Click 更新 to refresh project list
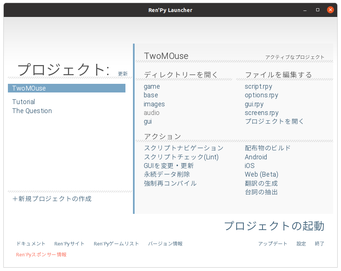The height and width of the screenshot is (271, 341). click(123, 74)
